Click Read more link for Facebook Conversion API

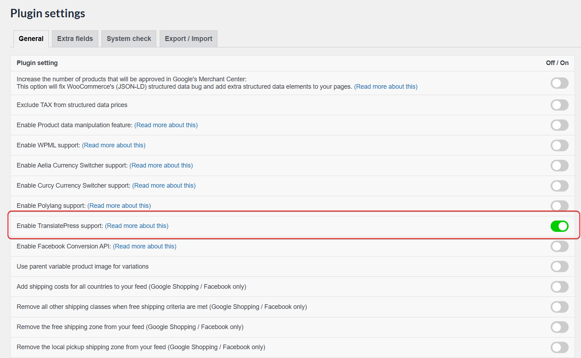coord(145,246)
